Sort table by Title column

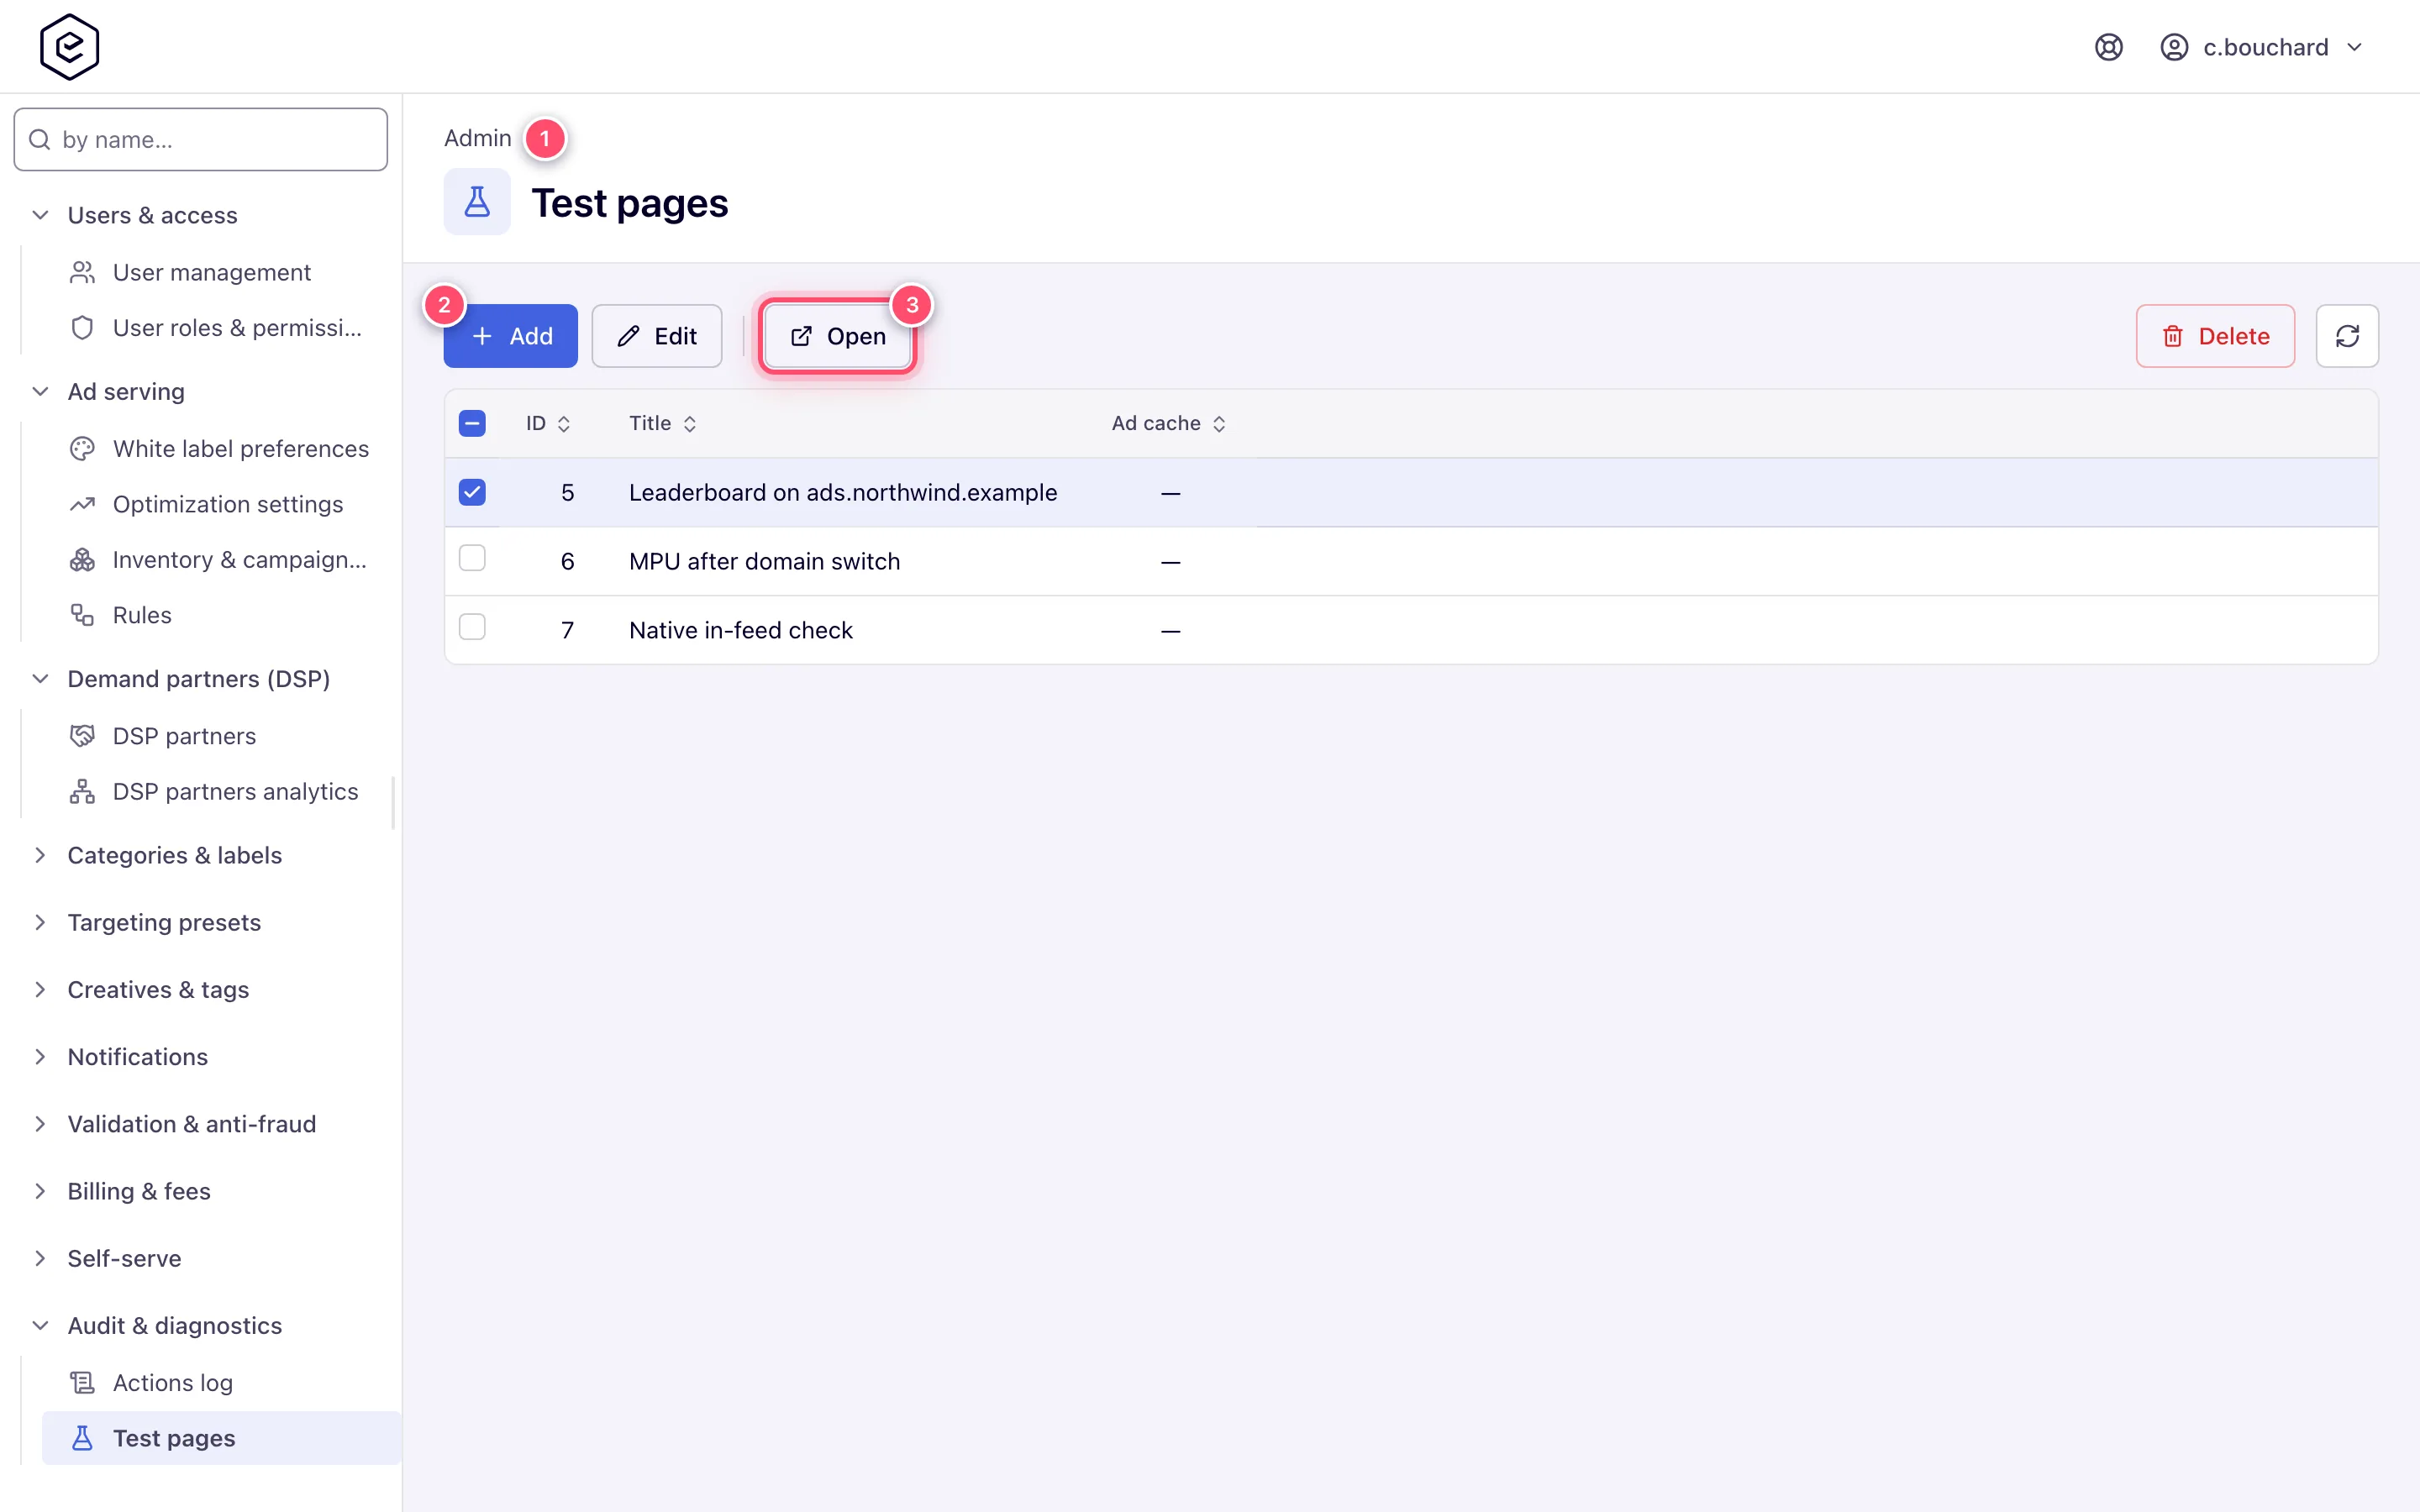point(663,423)
